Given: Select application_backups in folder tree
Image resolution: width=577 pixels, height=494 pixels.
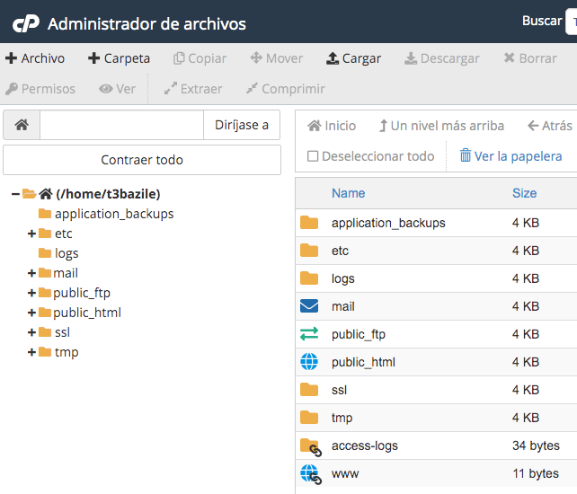Looking at the screenshot, I should coord(114,214).
